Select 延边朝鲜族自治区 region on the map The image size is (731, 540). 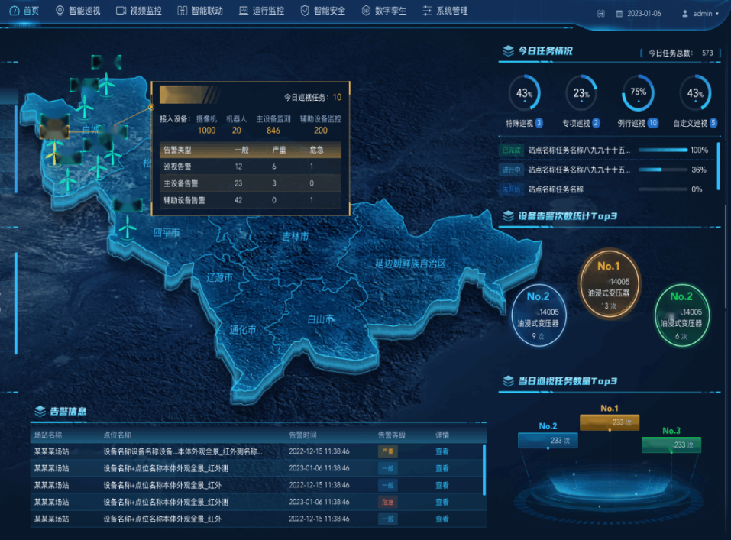point(409,264)
